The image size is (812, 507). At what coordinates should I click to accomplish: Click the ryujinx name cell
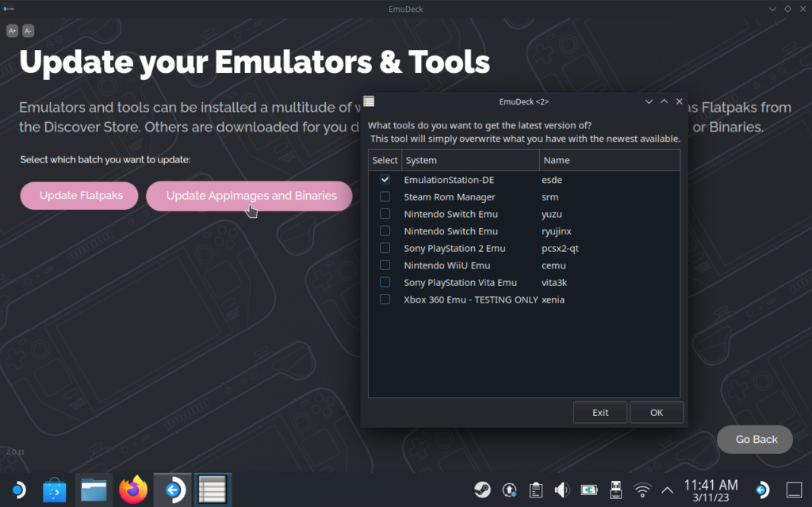point(556,231)
